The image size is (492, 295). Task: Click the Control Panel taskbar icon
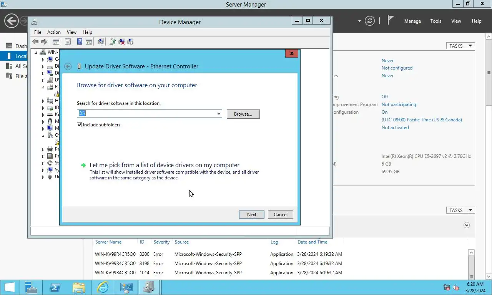(126, 287)
